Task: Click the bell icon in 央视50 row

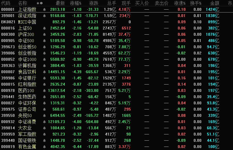Action: point(44,115)
